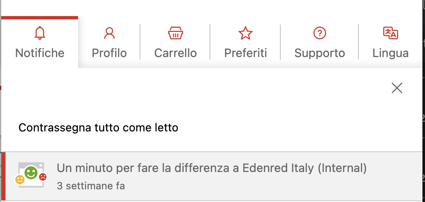Screen dimensions: 425x202
Task: Click the yellow neutral face icon
Action: 20,180
